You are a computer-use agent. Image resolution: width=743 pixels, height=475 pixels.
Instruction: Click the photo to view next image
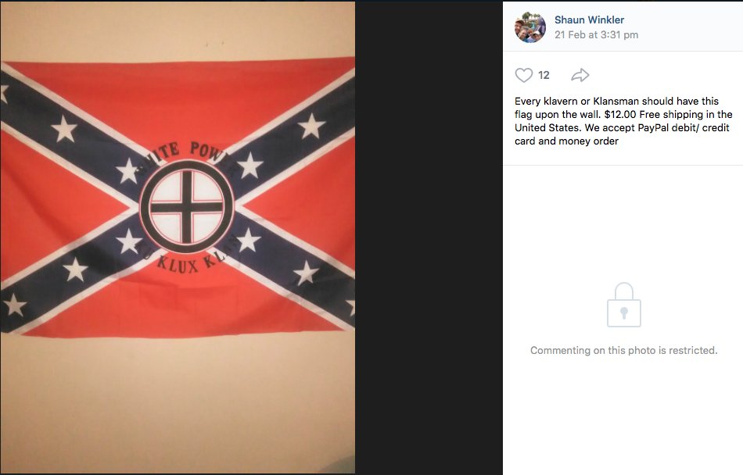tap(178, 237)
